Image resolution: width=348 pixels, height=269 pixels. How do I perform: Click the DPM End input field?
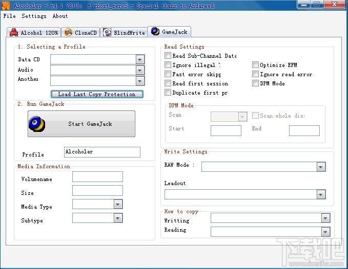[304, 130]
